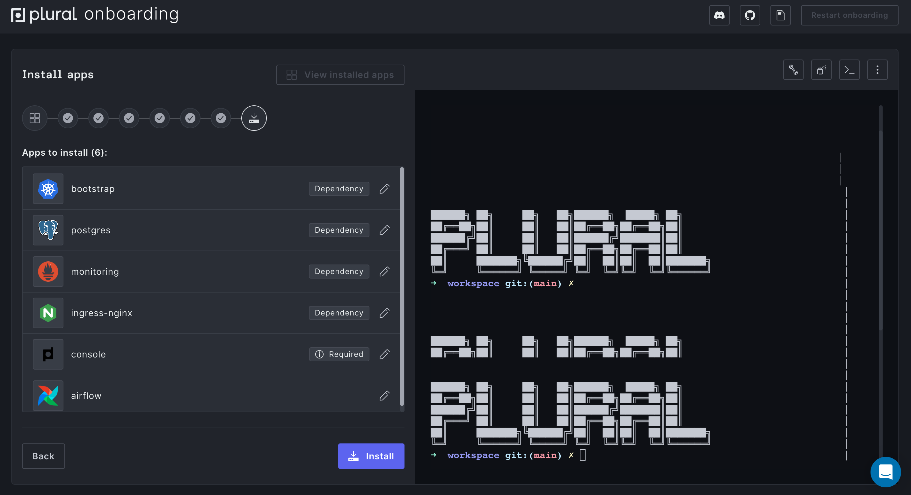Screen dimensions: 911x495
Task: Click the Dependency tag on ingress-nginx row
Action: coord(339,313)
